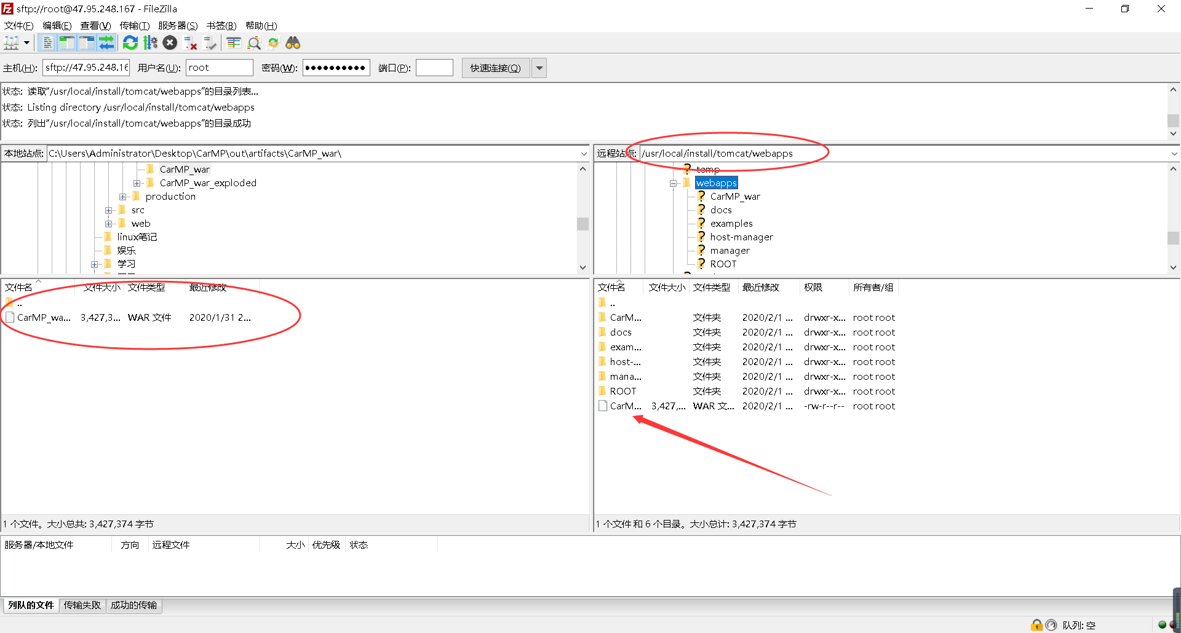Click the 快速连接 button
The image size is (1181, 633).
tap(496, 68)
